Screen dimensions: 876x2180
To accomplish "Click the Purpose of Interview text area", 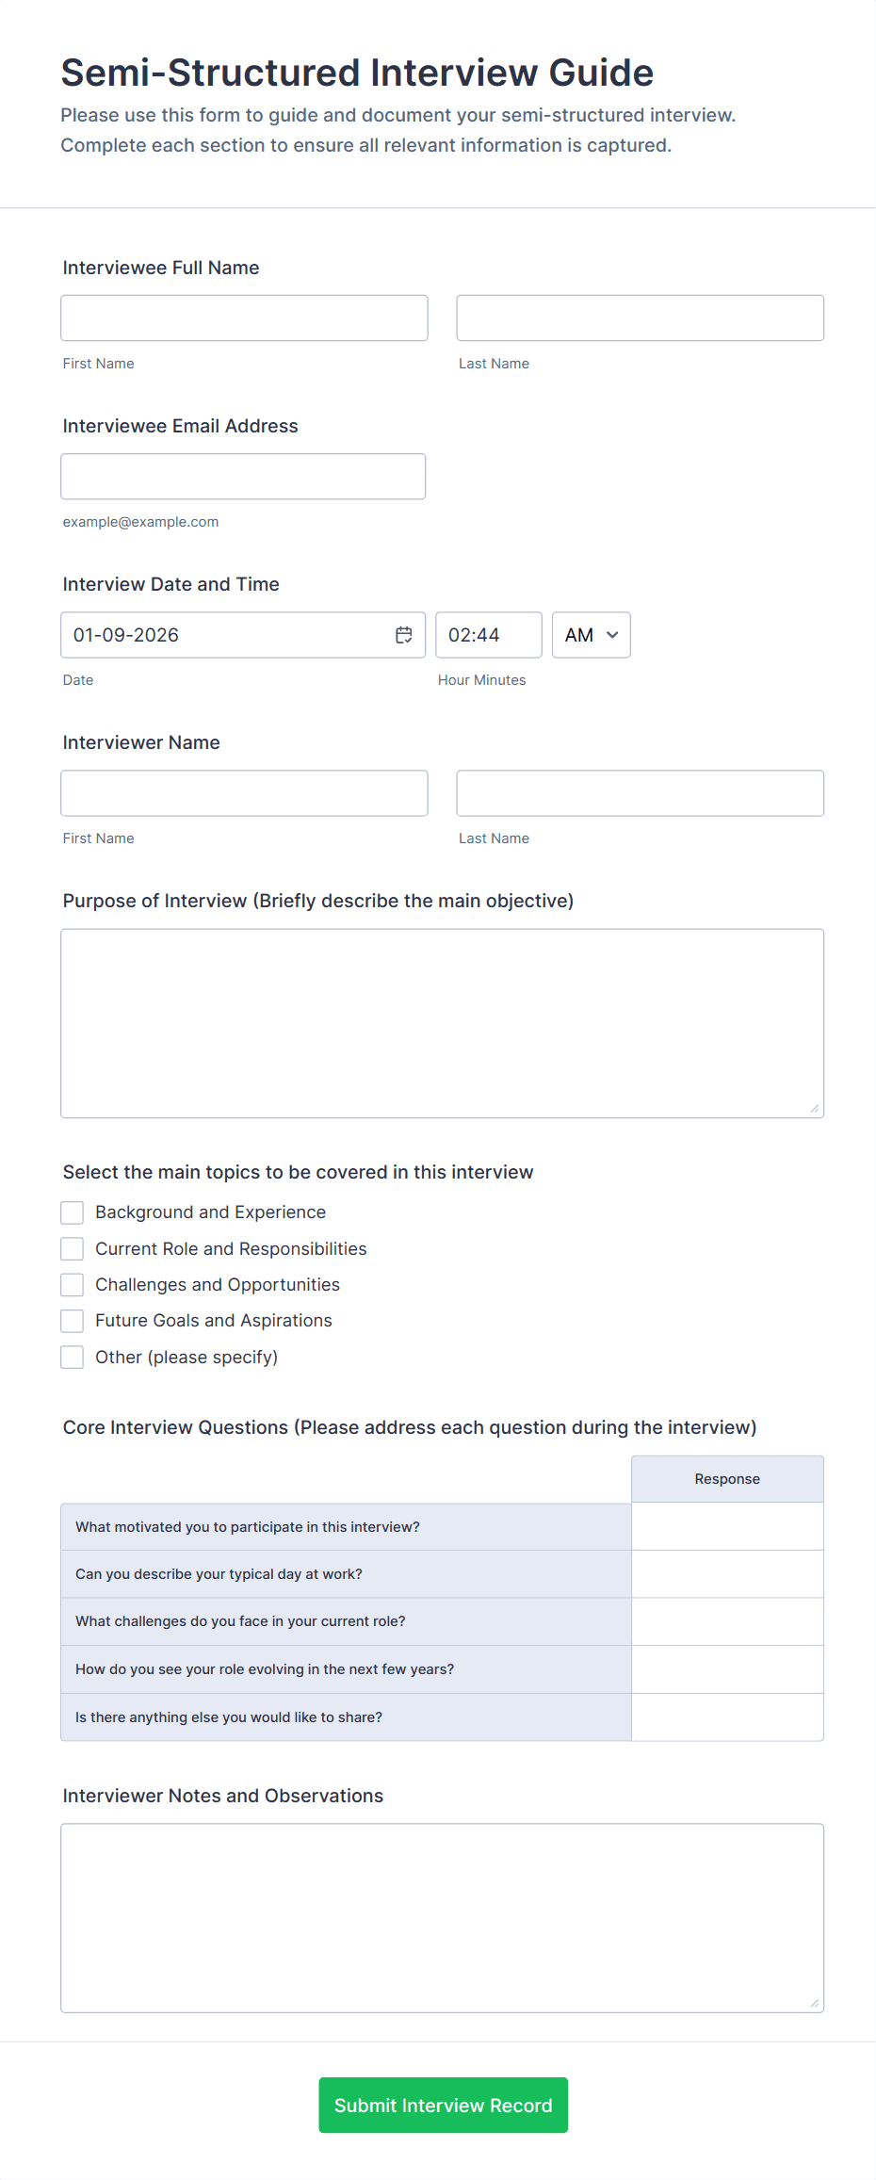I will 443,1022.
